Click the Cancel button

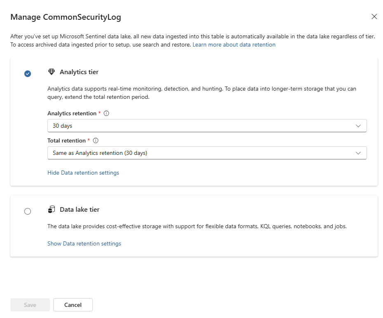(73, 305)
